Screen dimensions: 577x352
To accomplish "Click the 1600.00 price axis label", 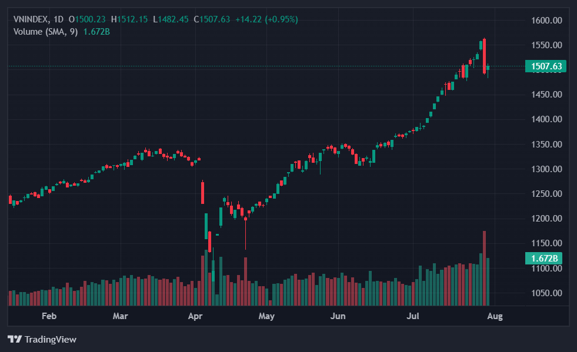I will [546, 21].
